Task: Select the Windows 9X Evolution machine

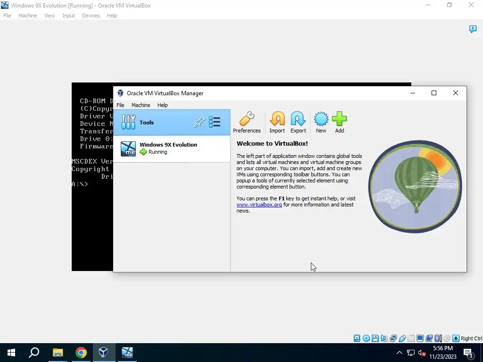Action: (x=172, y=148)
